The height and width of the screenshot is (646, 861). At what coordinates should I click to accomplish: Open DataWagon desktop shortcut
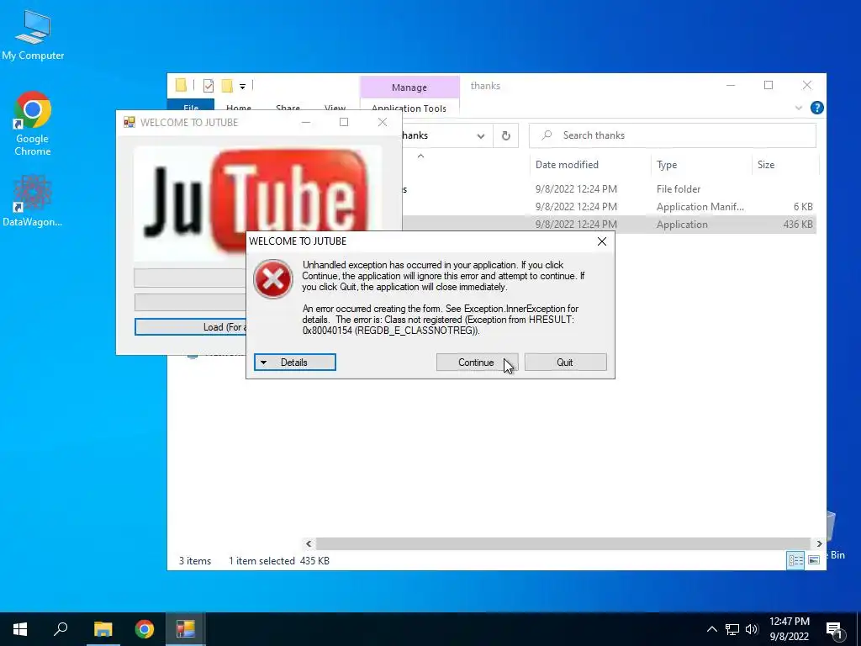(x=33, y=200)
